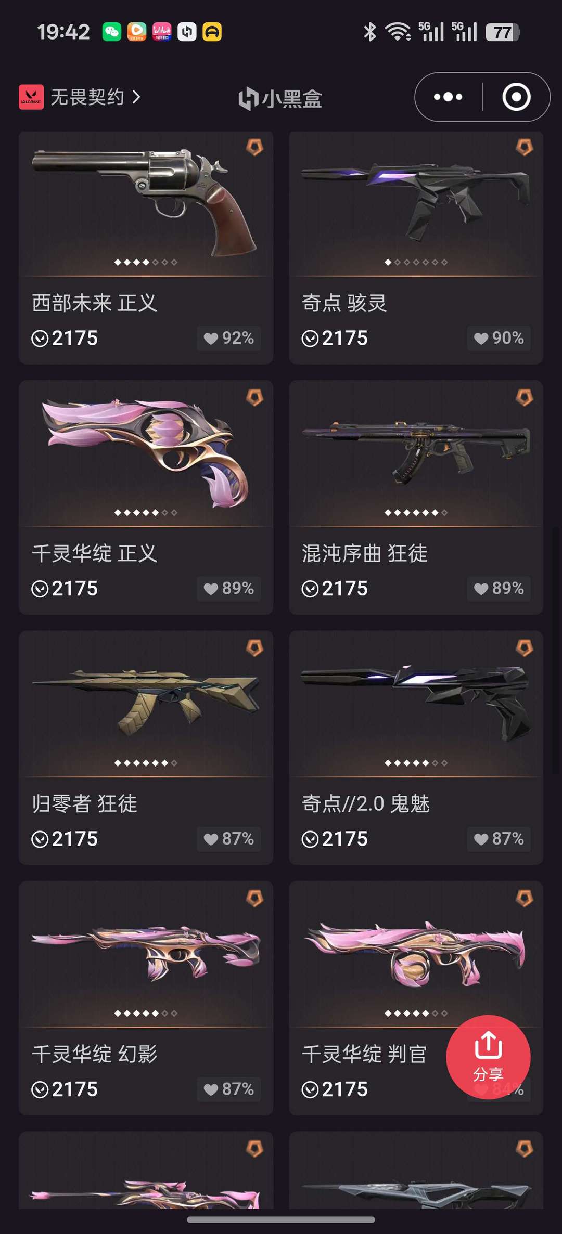Open the mini program more-options menu
Image resolution: width=562 pixels, height=1234 pixels.
[x=448, y=97]
